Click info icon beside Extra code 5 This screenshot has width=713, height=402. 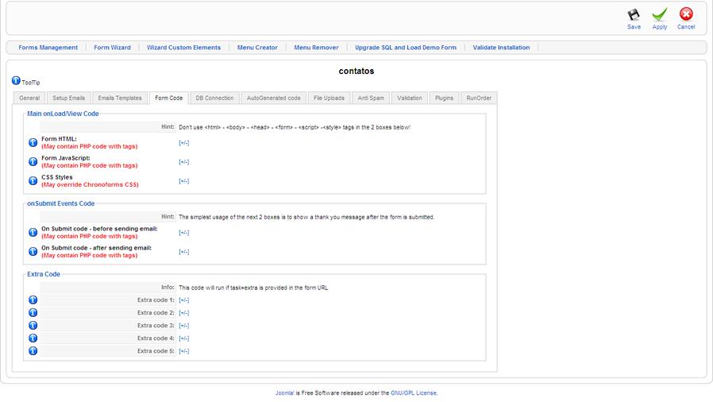[33, 350]
